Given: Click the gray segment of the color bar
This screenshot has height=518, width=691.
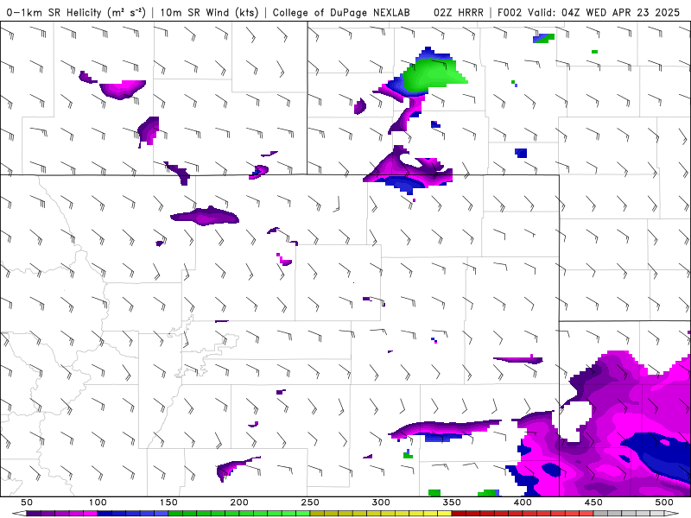Looking at the screenshot, I should pyautogui.click(x=629, y=514).
